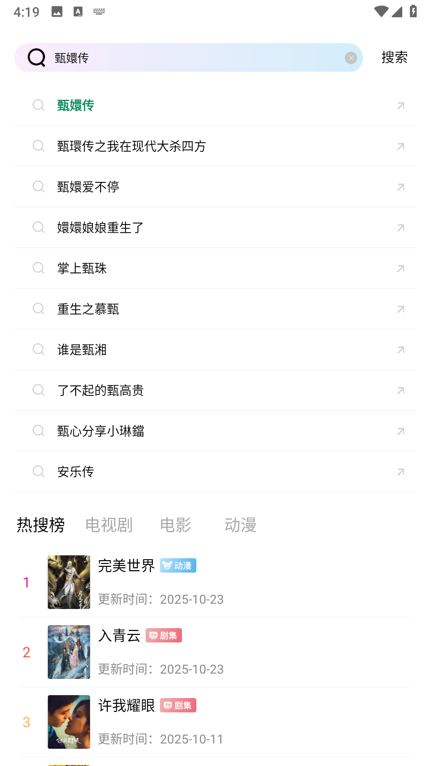Click inside the 甄嬛传 search field

click(192, 58)
